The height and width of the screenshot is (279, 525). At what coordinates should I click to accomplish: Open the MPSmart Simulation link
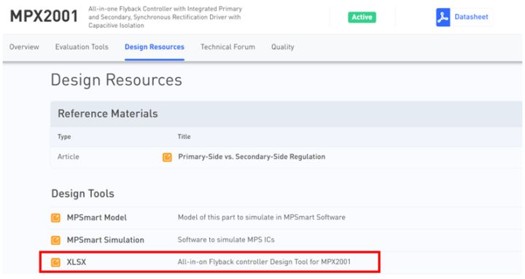(x=106, y=240)
